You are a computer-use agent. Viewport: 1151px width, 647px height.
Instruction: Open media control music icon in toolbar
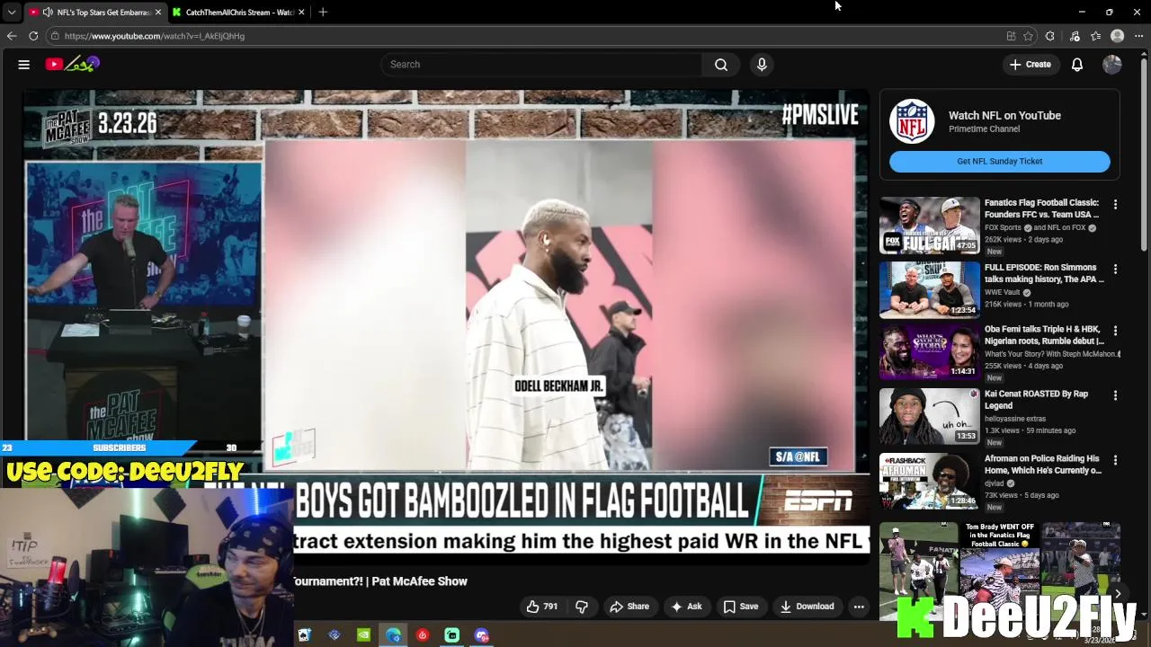click(1075, 36)
